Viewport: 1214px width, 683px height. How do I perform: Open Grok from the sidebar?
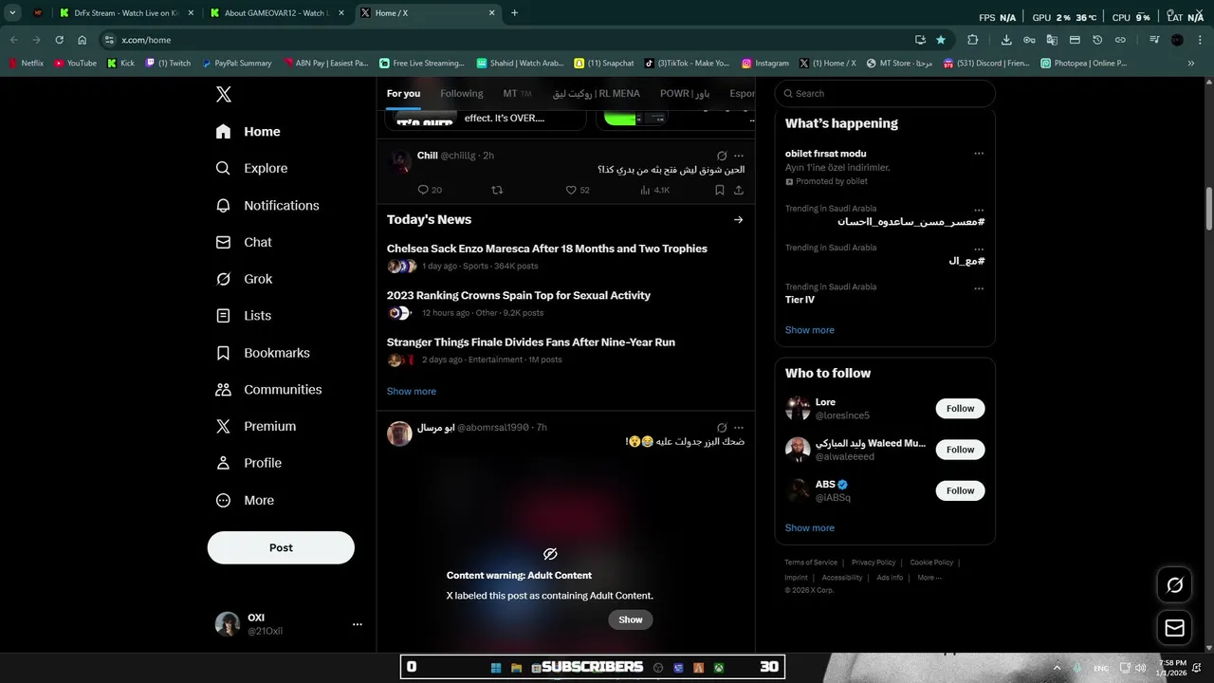tap(244, 279)
